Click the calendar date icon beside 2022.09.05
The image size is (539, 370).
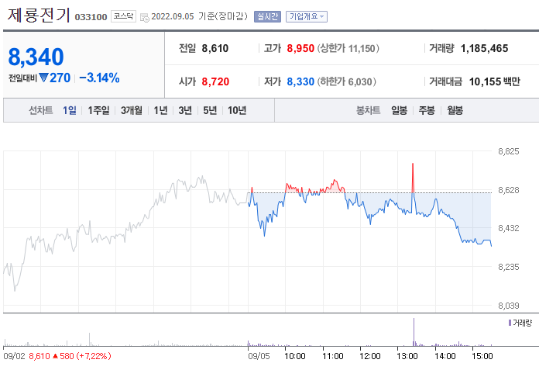pos(145,17)
